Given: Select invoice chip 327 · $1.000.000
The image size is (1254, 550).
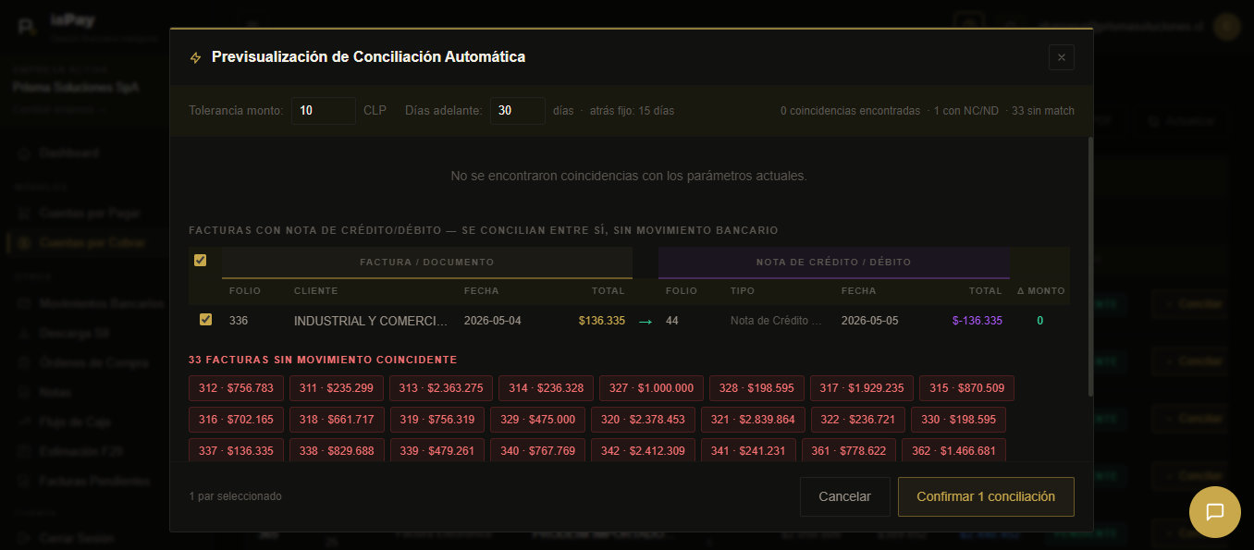Looking at the screenshot, I should point(652,388).
